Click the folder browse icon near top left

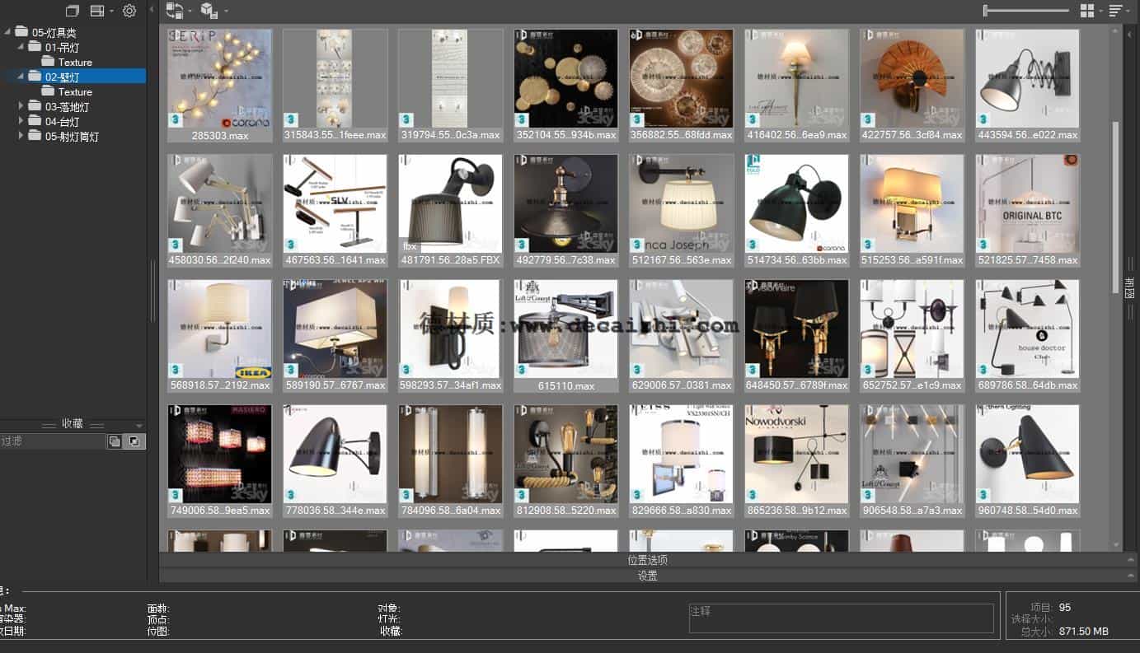pos(71,9)
